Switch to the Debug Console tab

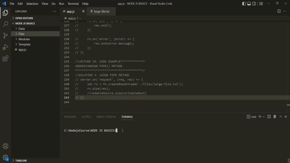coord(106,117)
